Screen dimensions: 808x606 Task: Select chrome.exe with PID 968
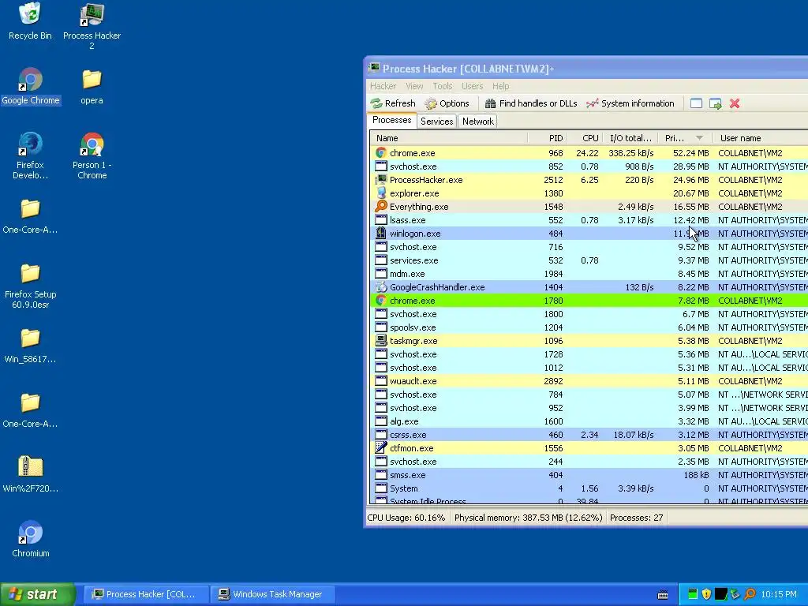coord(589,153)
